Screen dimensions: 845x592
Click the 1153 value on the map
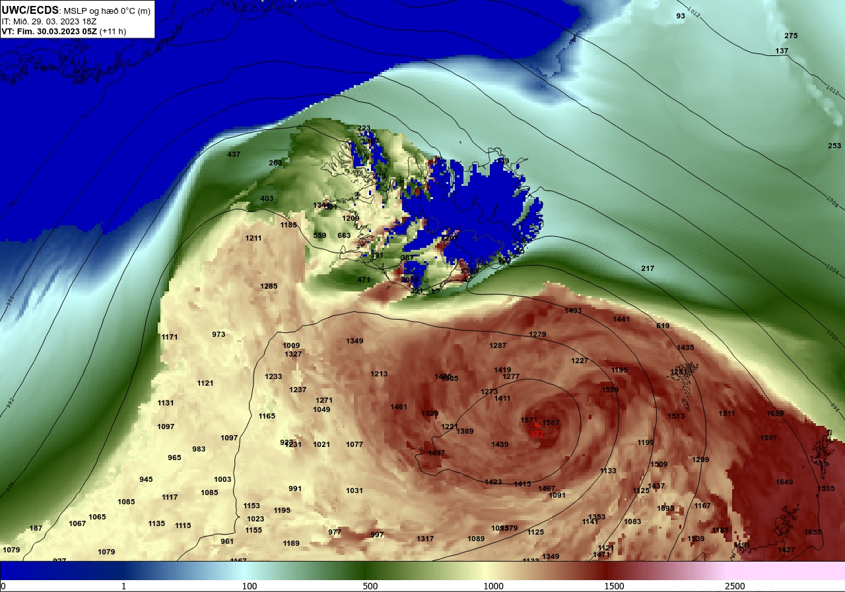click(x=252, y=506)
